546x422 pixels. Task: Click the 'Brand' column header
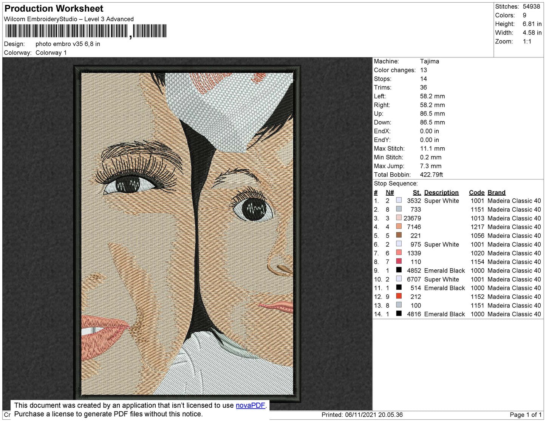coord(497,192)
